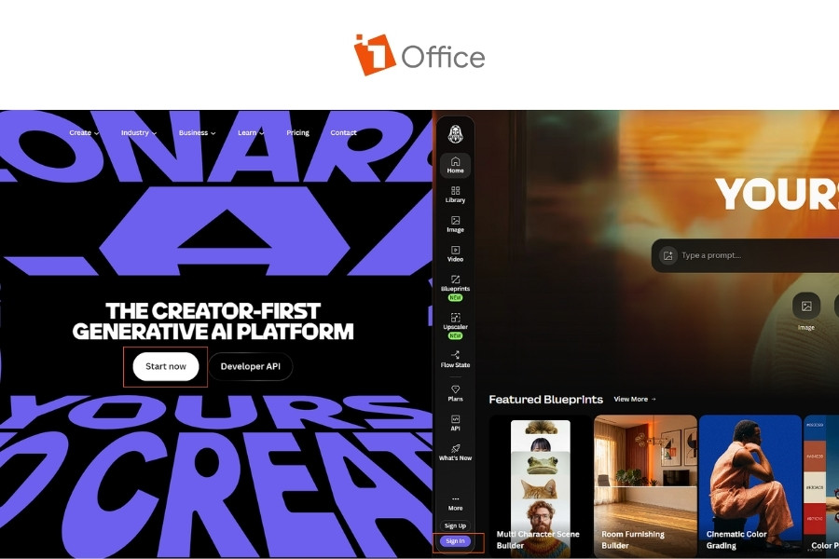The image size is (839, 559).
Task: Click the image-add icon in the prompt box
Action: 667,255
